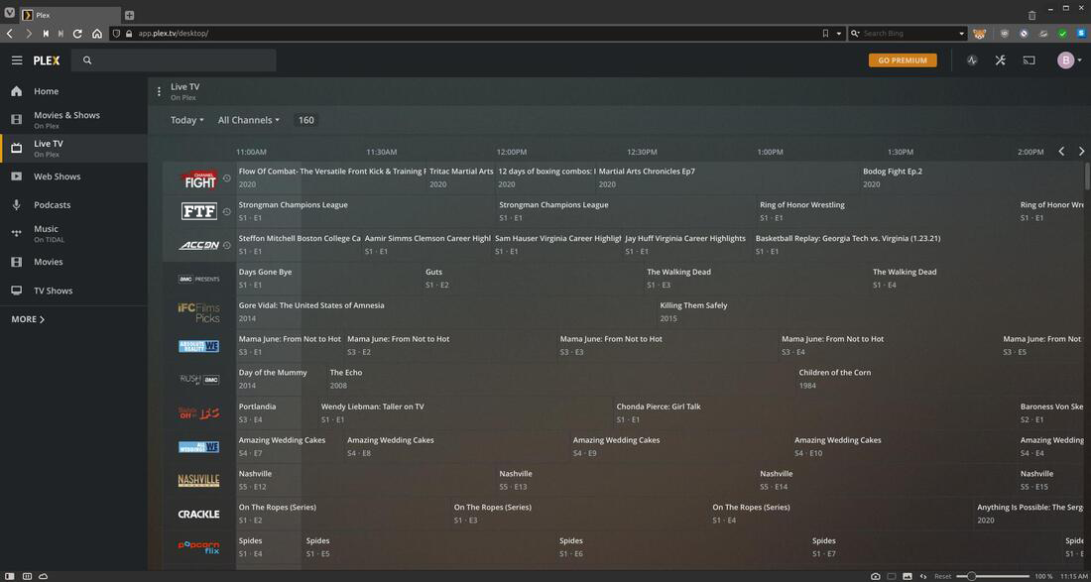The image size is (1091, 582).
Task: Click the browser back button
Action: click(10, 34)
